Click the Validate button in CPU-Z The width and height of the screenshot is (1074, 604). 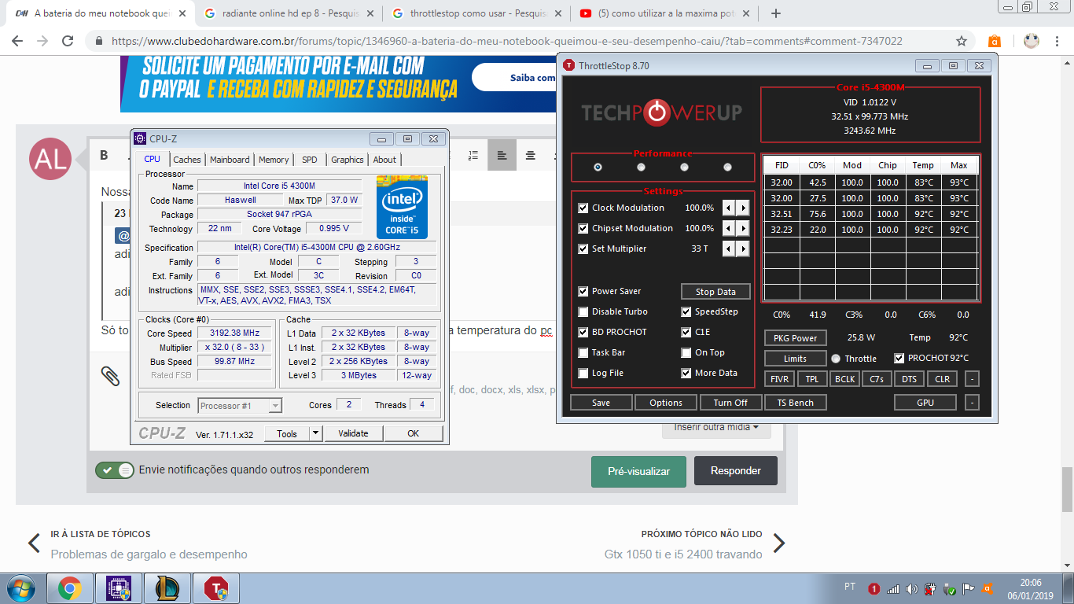(353, 433)
